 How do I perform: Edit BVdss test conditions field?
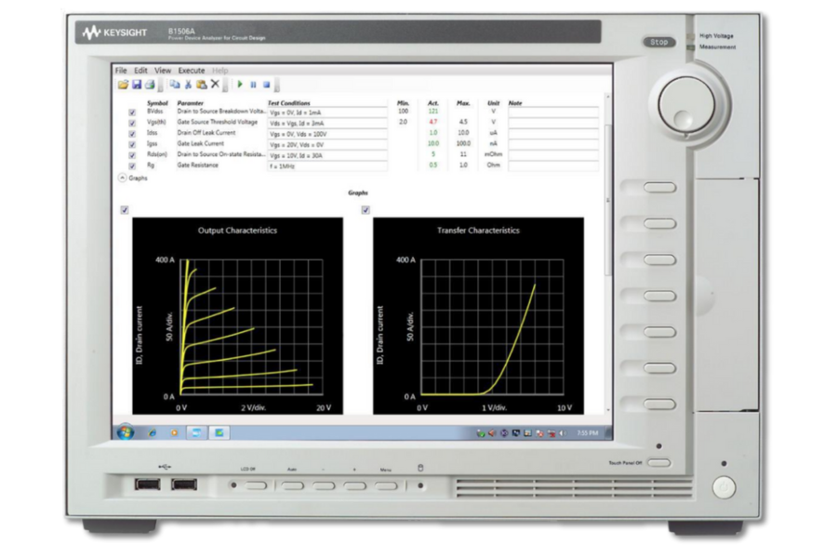(x=327, y=113)
